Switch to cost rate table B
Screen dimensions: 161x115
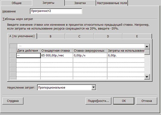click(51, 36)
